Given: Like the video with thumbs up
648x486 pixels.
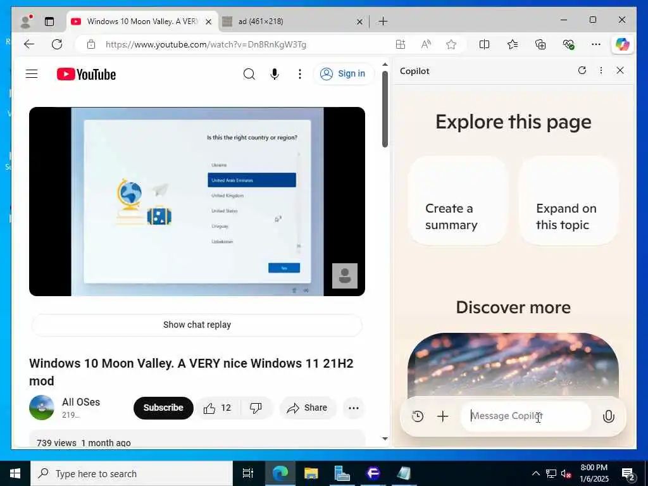Looking at the screenshot, I should 218,408.
